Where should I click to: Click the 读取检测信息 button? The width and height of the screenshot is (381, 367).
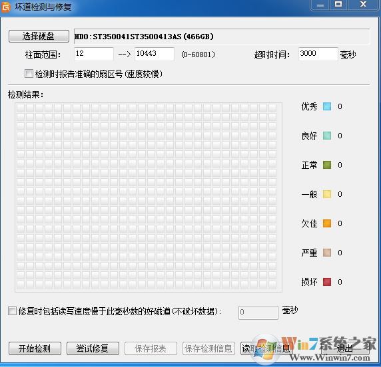pyautogui.click(x=266, y=348)
